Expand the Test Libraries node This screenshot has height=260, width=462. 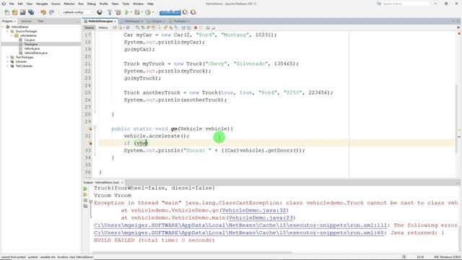click(x=7, y=66)
